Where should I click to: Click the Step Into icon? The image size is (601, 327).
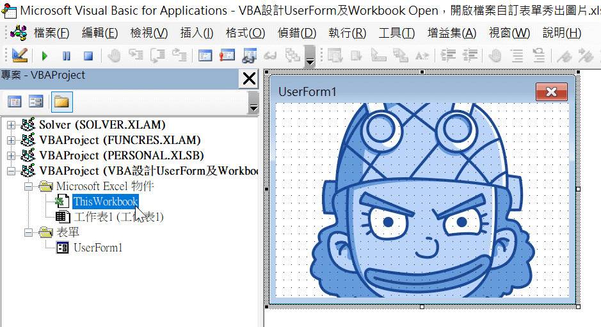pyautogui.click(x=136, y=56)
